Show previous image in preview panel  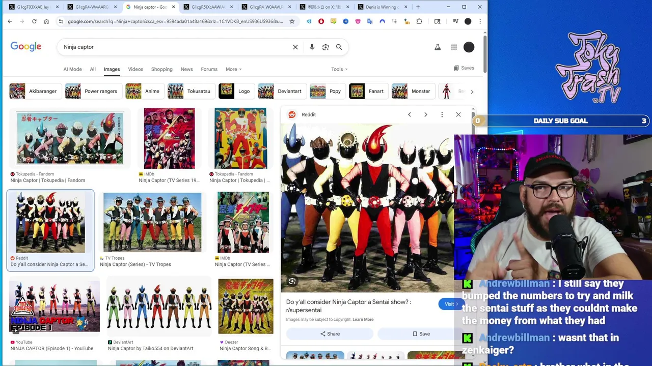click(409, 114)
